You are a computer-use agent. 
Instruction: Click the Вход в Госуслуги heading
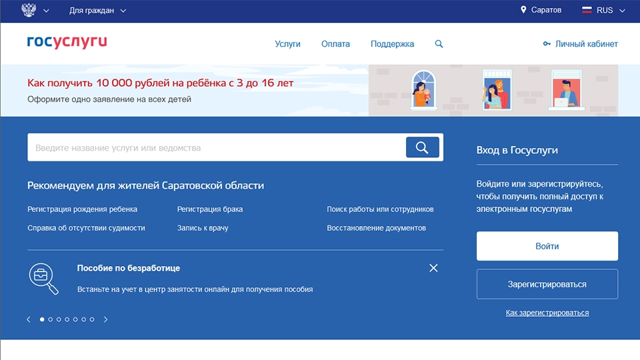(x=517, y=150)
